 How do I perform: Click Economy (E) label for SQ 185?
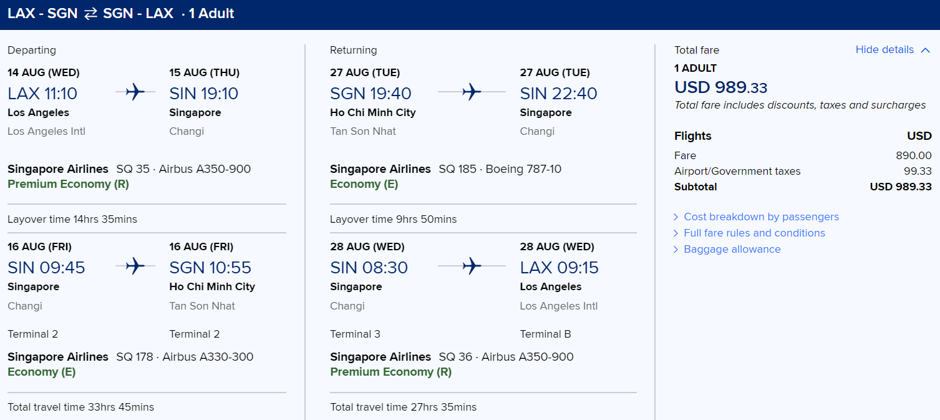(364, 184)
